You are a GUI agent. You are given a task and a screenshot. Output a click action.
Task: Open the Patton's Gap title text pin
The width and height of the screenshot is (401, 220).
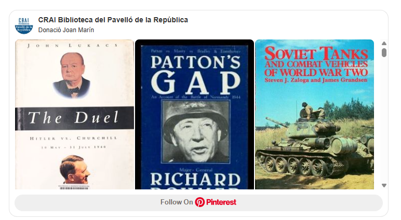click(196, 75)
